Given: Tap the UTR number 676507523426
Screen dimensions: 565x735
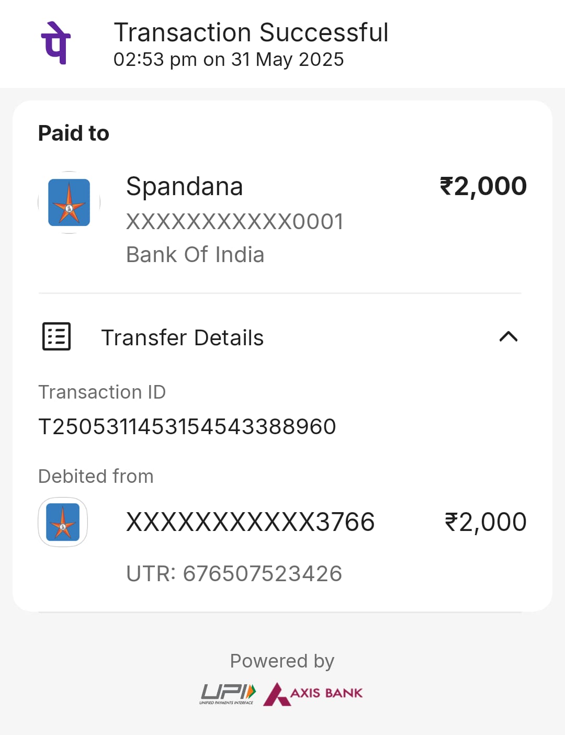Looking at the screenshot, I should pos(234,574).
